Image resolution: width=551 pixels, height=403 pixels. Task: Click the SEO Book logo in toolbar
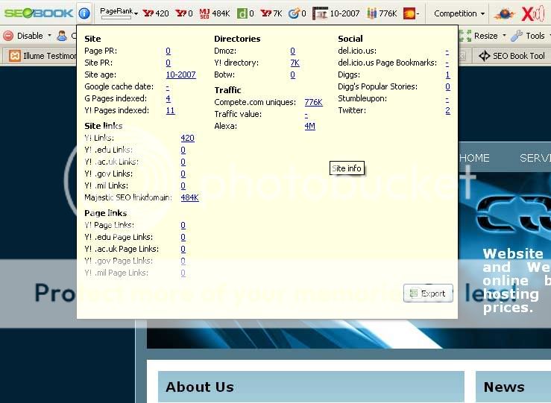tap(38, 13)
